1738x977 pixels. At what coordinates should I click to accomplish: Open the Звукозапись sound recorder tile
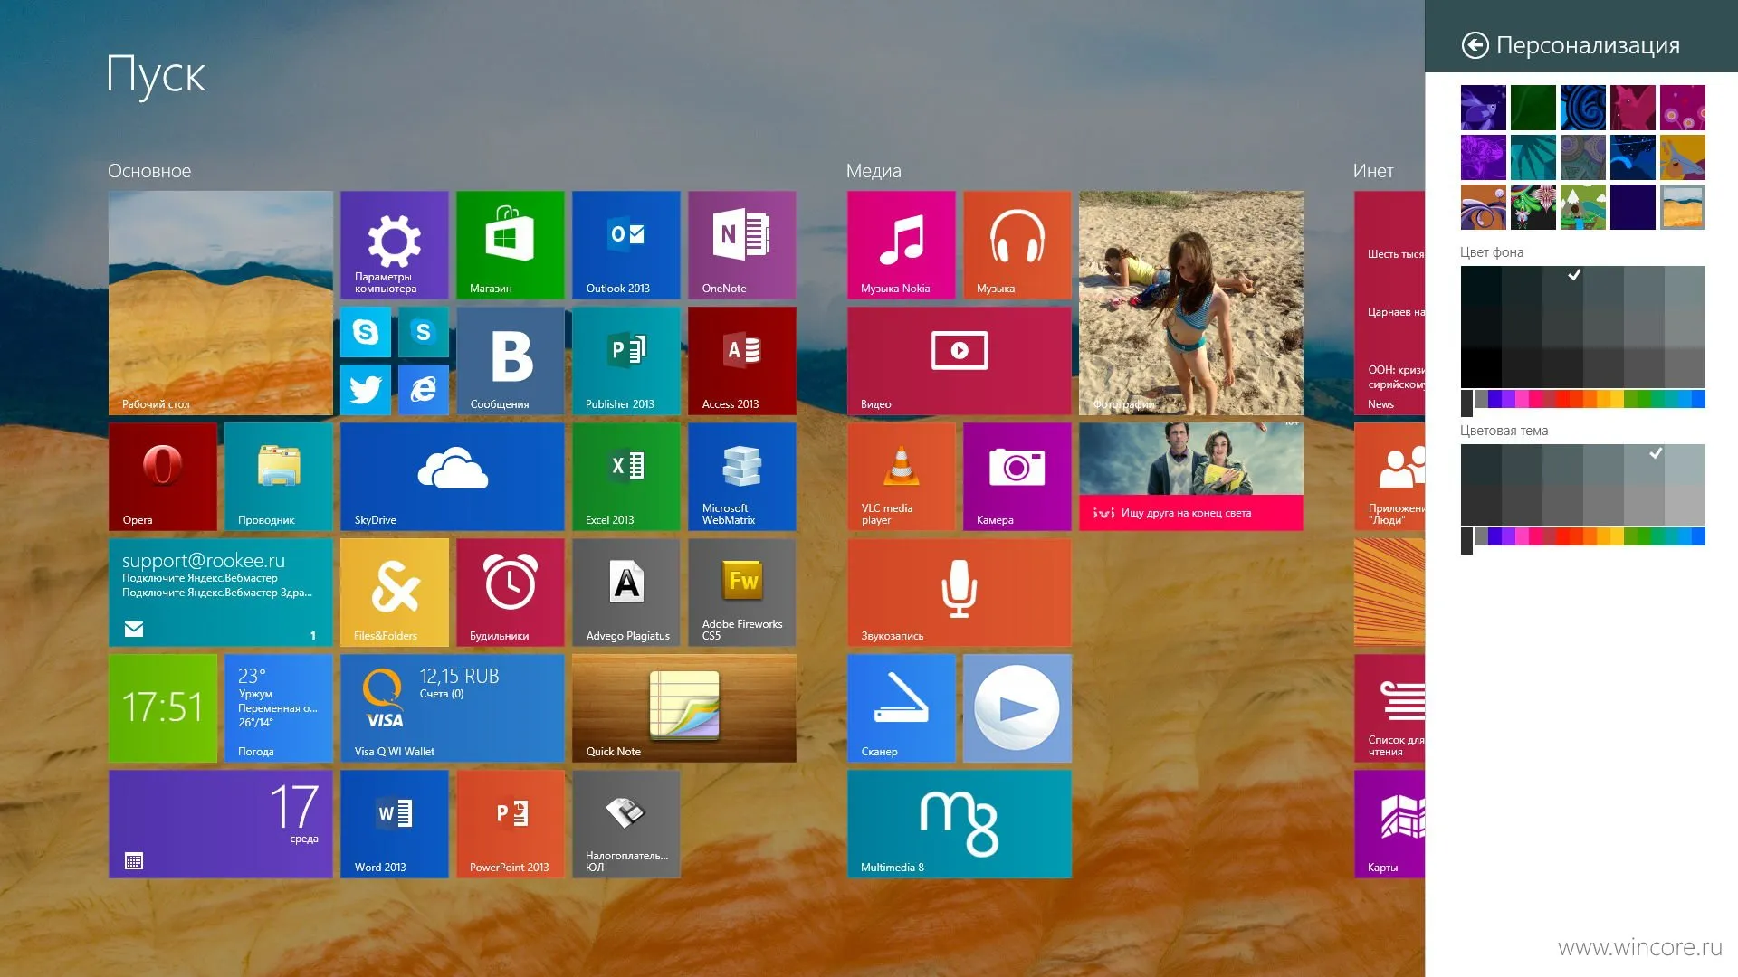[x=959, y=592]
